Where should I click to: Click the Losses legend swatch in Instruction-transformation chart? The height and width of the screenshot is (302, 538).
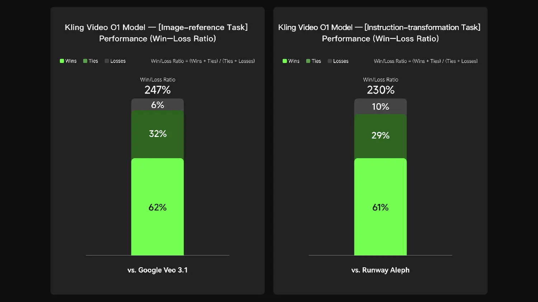pos(330,61)
